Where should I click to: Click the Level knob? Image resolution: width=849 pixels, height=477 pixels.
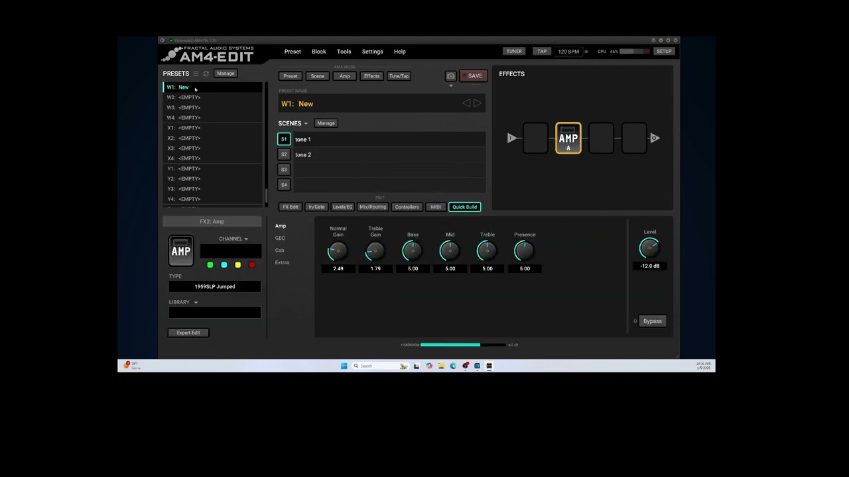tap(649, 248)
